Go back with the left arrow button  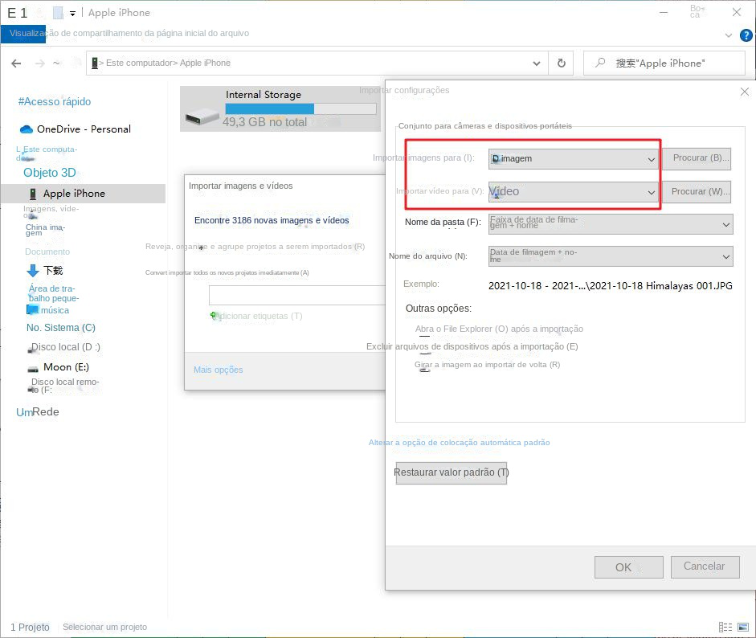(16, 63)
